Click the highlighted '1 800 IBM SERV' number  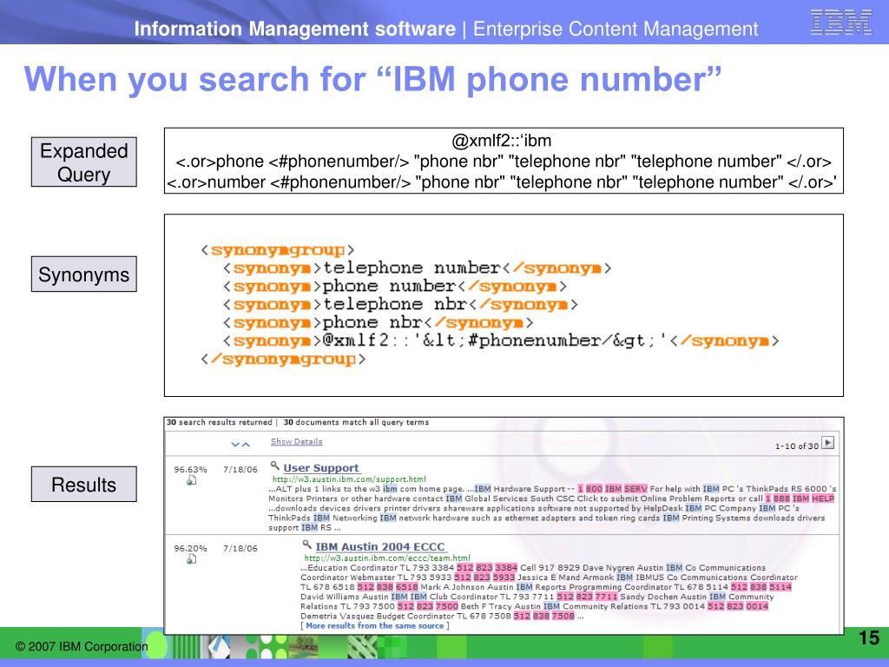[x=612, y=489]
